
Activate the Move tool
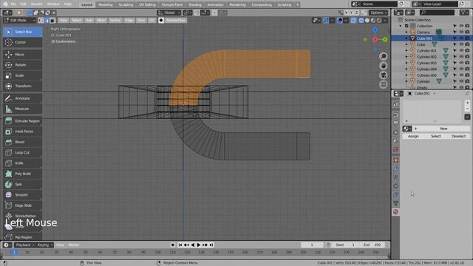click(22, 54)
